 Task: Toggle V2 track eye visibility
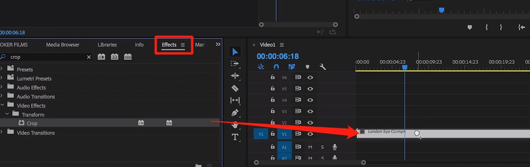point(310,122)
